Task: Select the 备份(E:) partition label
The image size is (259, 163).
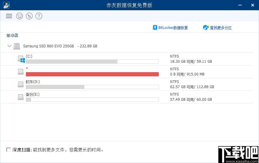Action: pyautogui.click(x=33, y=94)
